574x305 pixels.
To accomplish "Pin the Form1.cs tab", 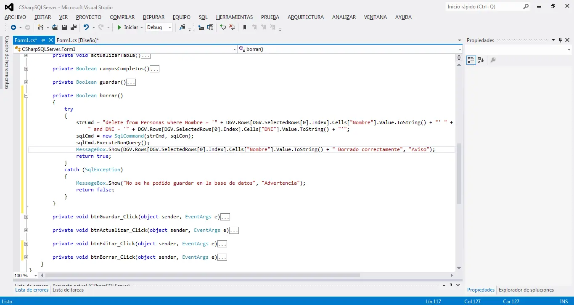I will tap(43, 40).
